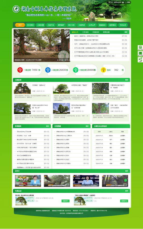Click the red 一级古树 tree icon
Image resolution: width=143 pixels, height=229 pixels.
(20, 70)
